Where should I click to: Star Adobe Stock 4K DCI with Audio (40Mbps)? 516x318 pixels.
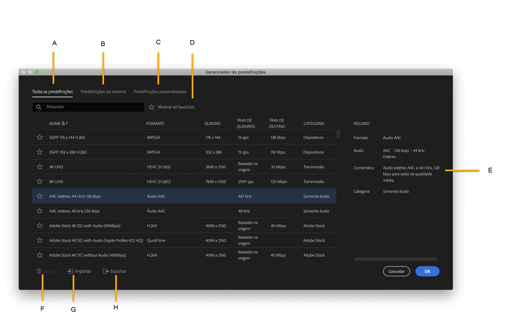40,226
